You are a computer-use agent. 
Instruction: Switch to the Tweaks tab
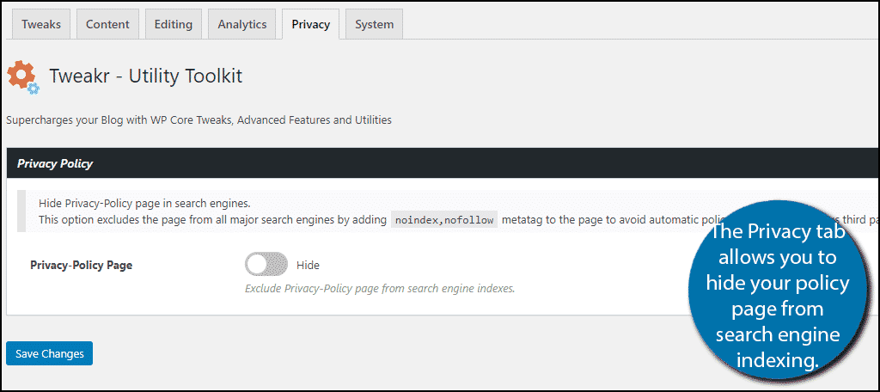pyautogui.click(x=41, y=24)
